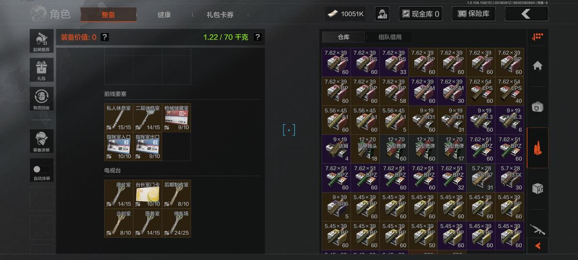This screenshot has width=578, height=260.
Task: Switch to the 组队借用 team borrow tab
Action: point(390,37)
